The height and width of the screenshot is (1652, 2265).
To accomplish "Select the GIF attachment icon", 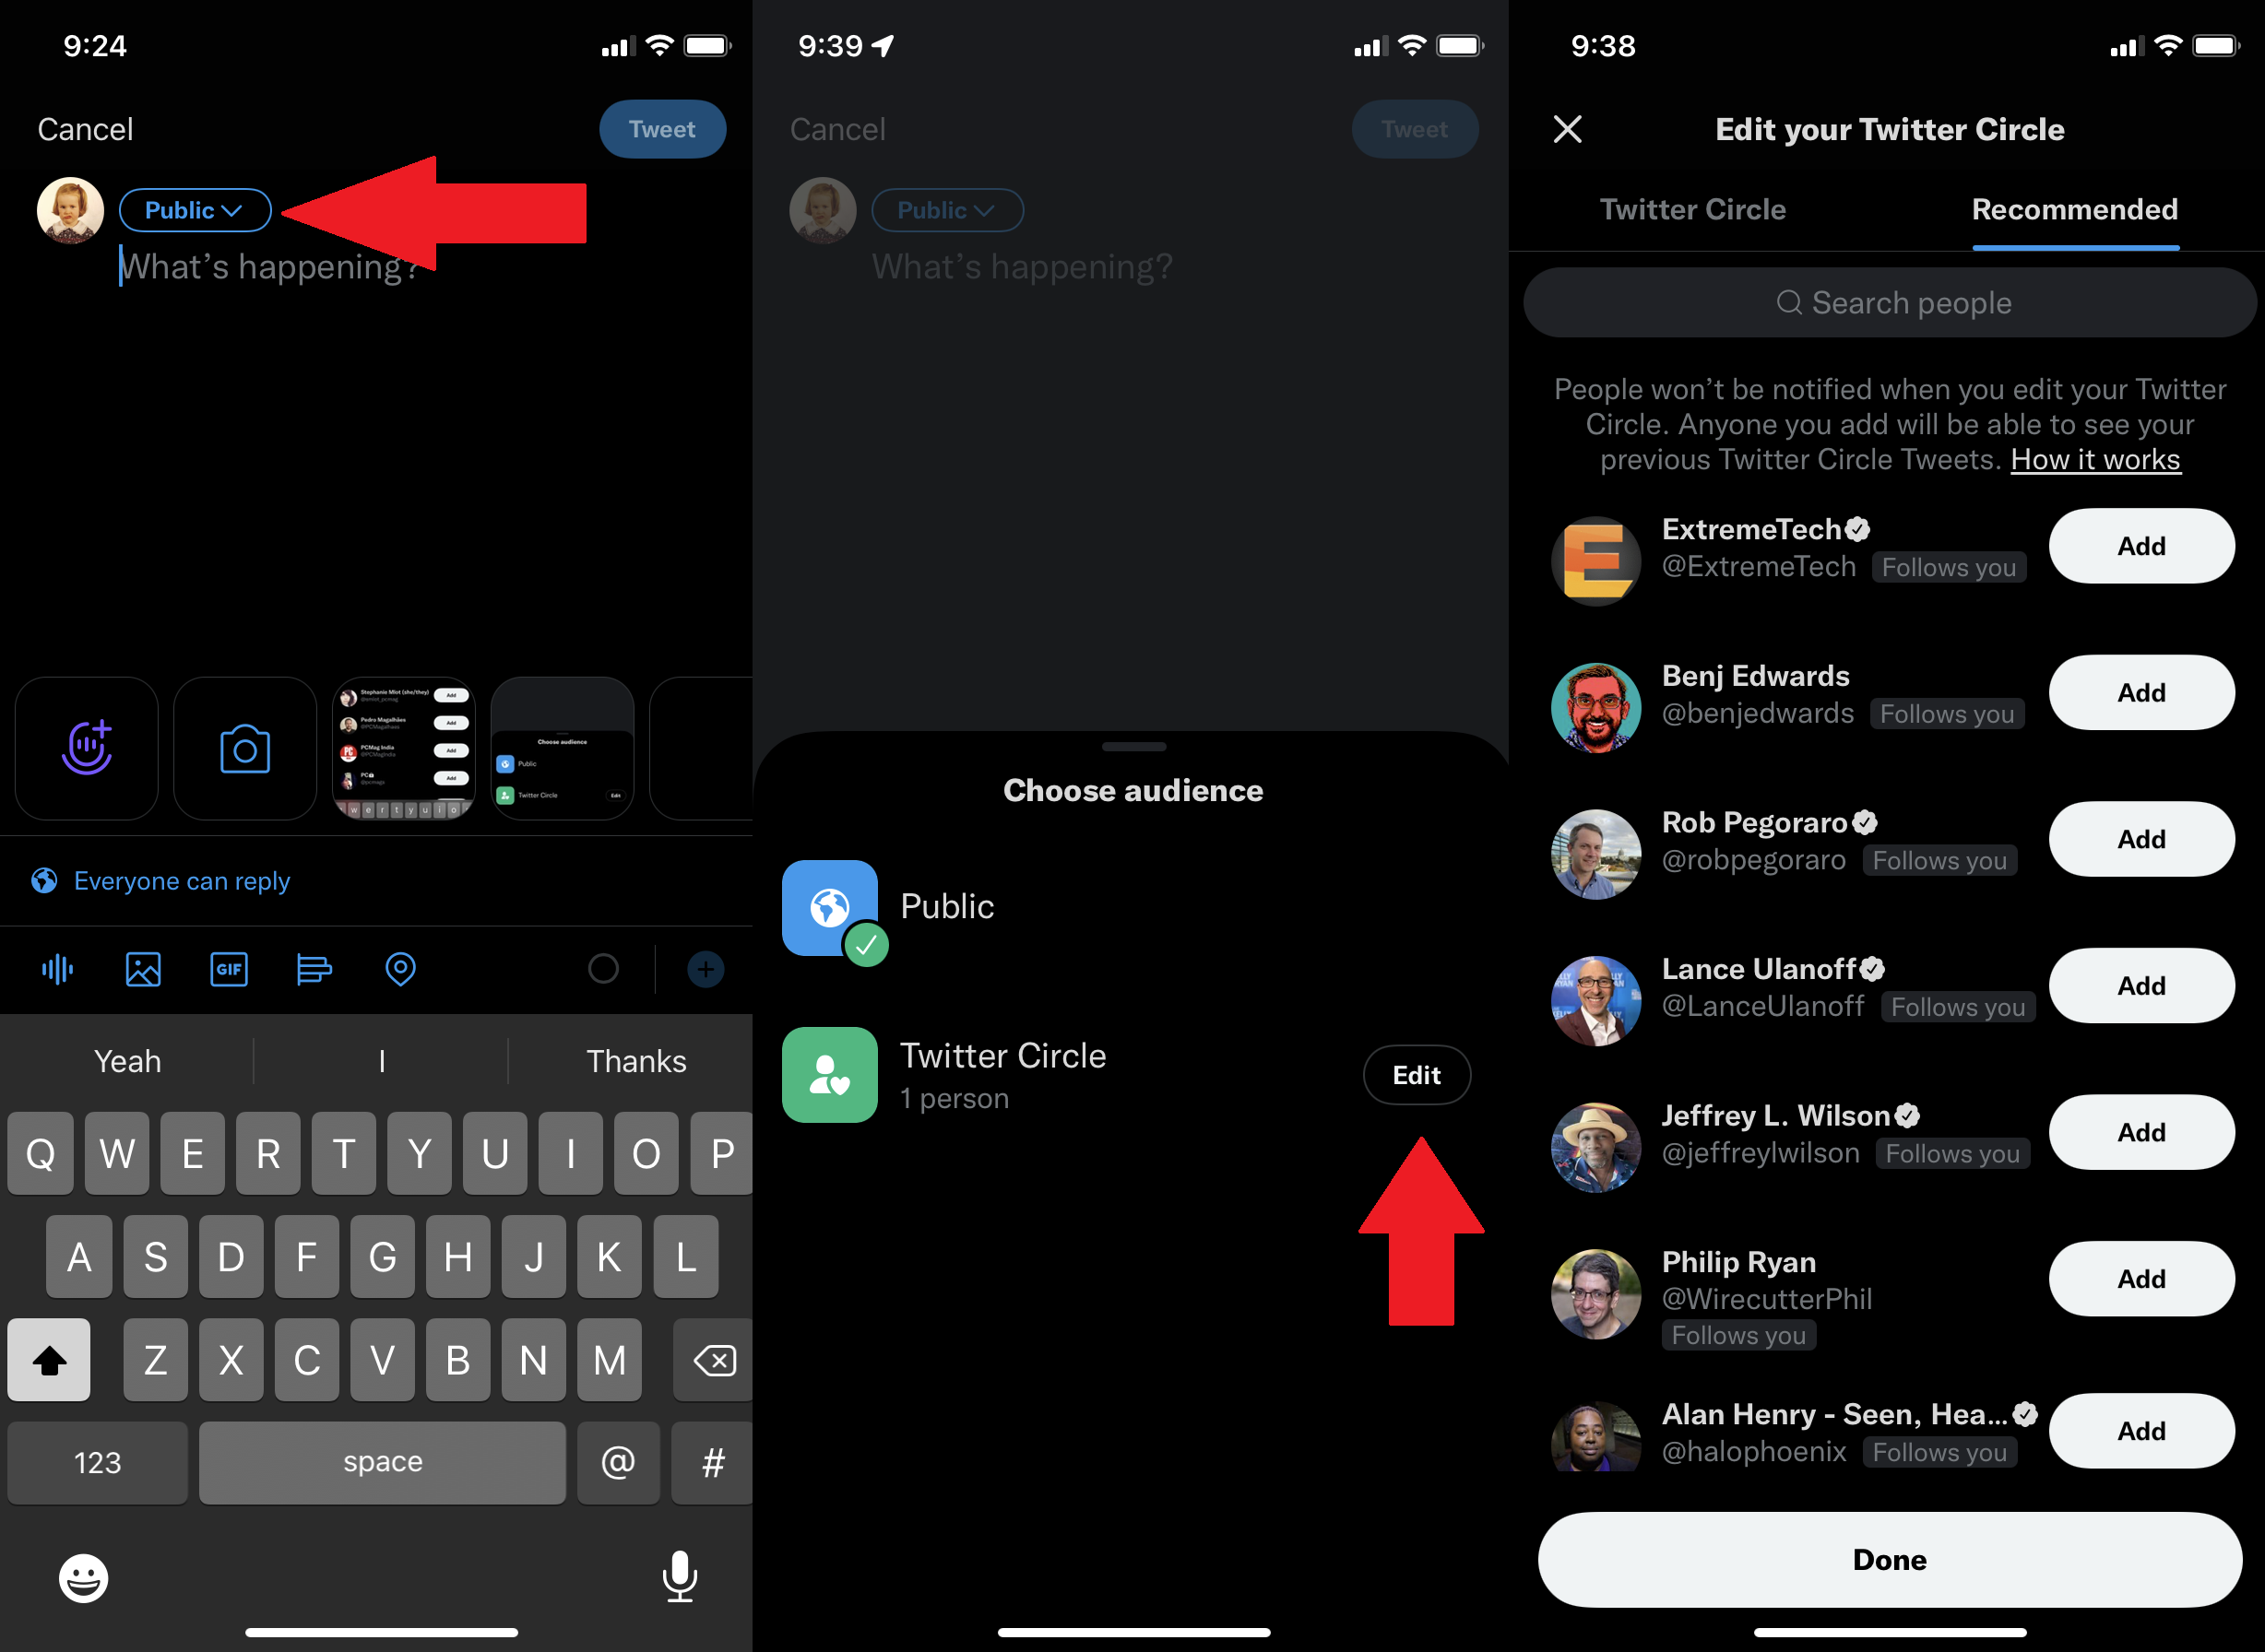I will [x=229, y=968].
